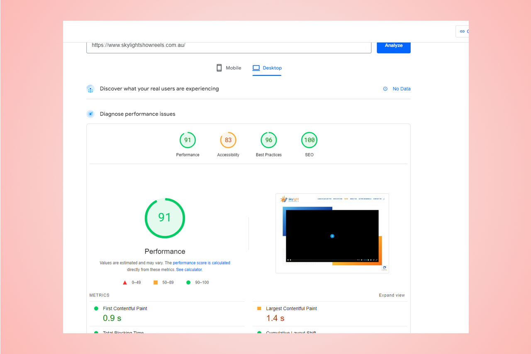Click the No Data info icon

385,89
